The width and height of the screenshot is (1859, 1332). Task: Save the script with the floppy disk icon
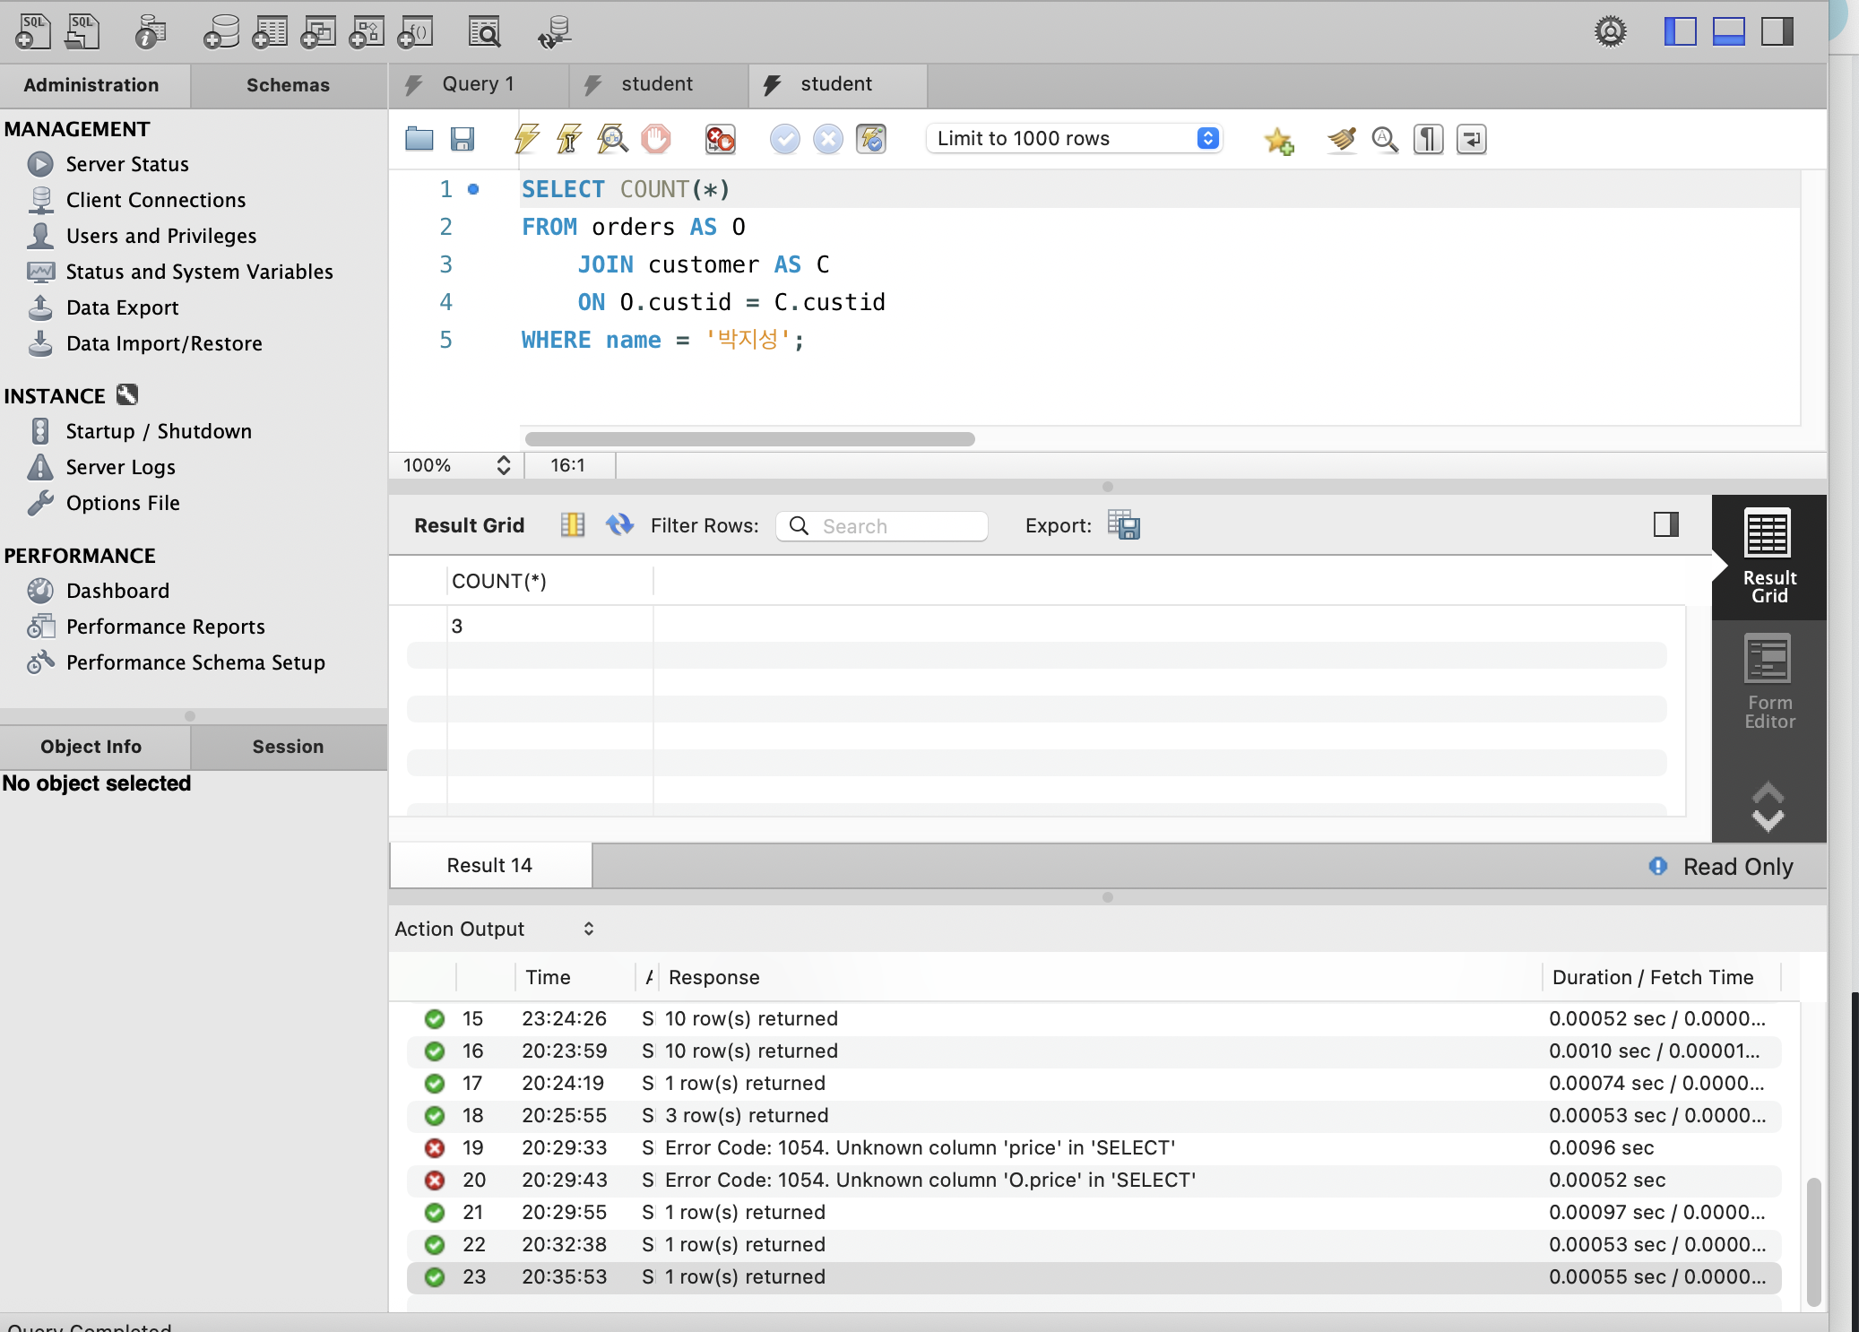[x=463, y=139]
